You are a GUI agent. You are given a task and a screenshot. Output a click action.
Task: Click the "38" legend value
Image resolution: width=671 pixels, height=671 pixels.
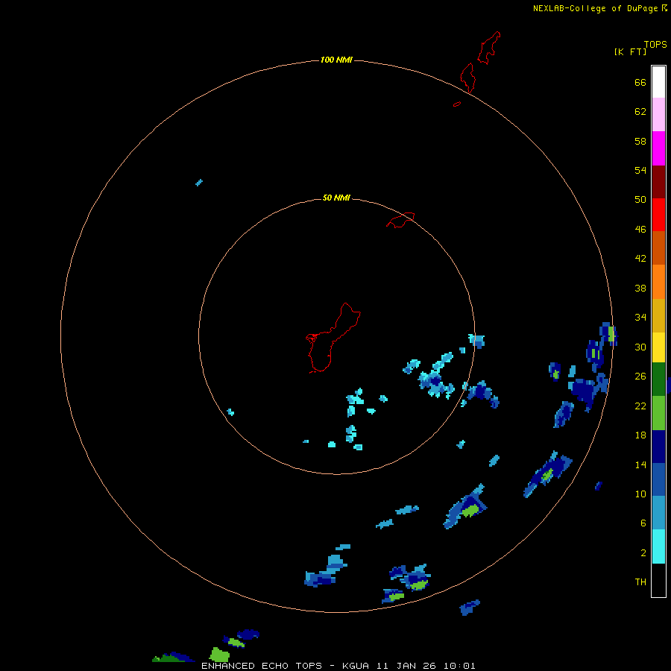point(640,288)
